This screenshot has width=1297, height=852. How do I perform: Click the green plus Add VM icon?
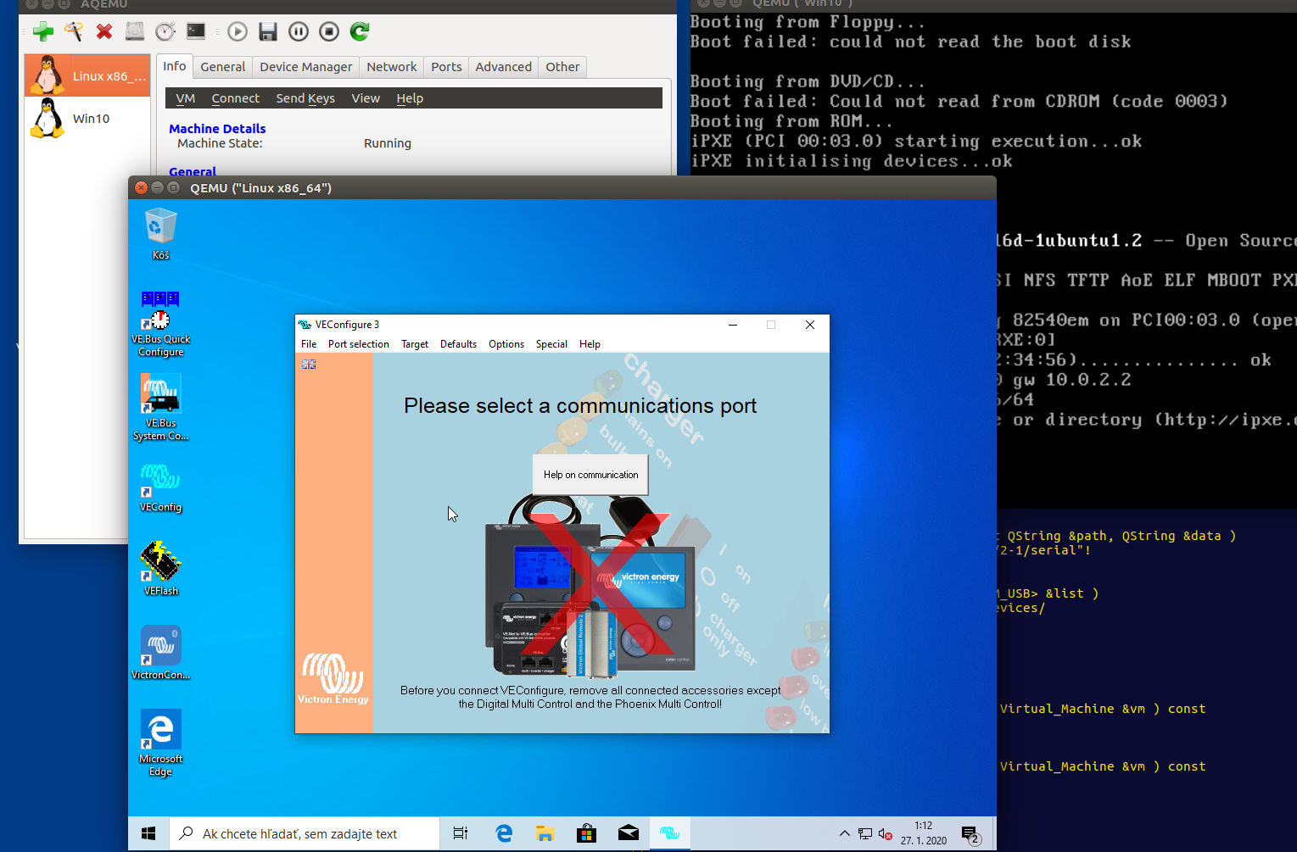coord(43,32)
